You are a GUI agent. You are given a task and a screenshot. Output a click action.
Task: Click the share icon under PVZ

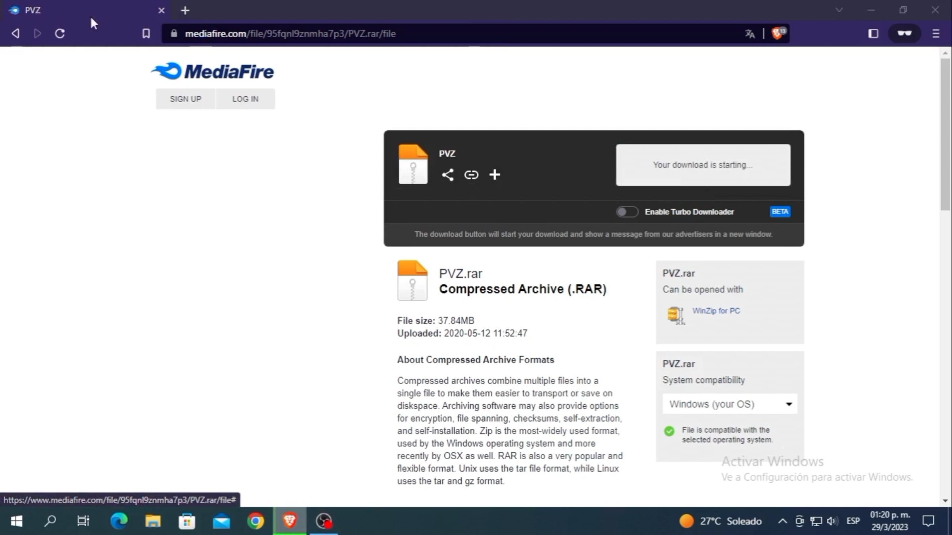tap(448, 175)
